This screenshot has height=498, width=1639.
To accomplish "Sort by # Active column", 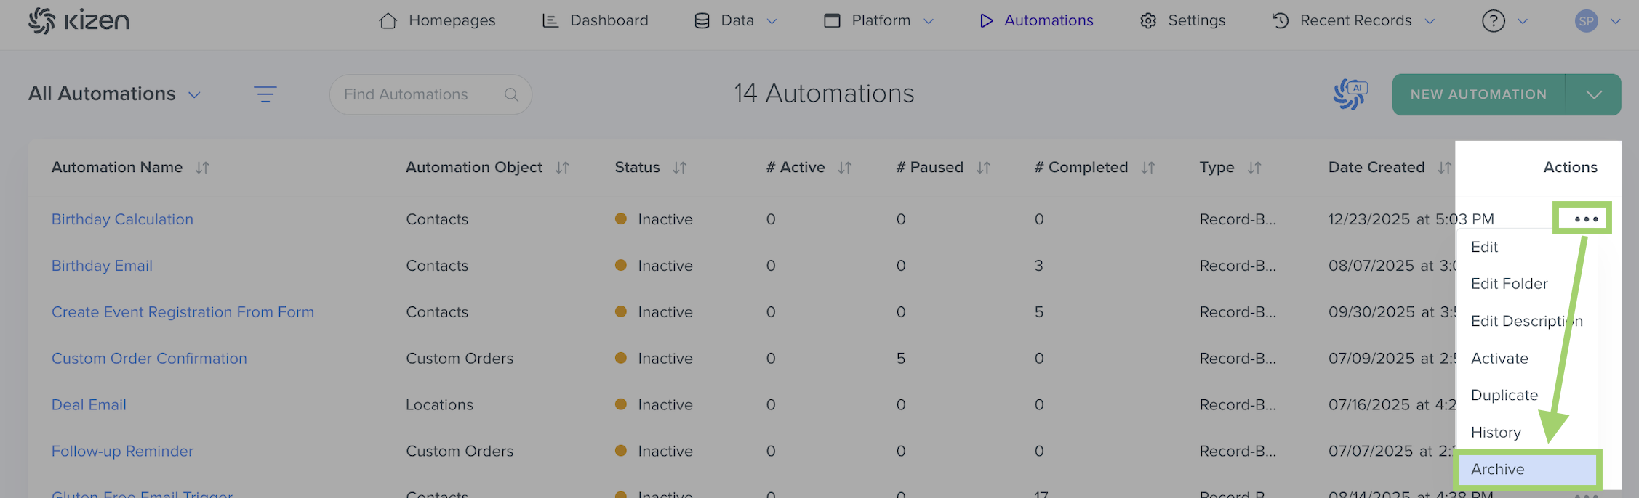I will (845, 168).
